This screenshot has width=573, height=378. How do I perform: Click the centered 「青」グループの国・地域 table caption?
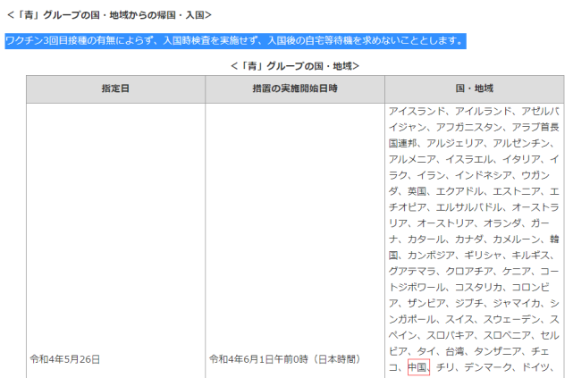[x=295, y=66]
